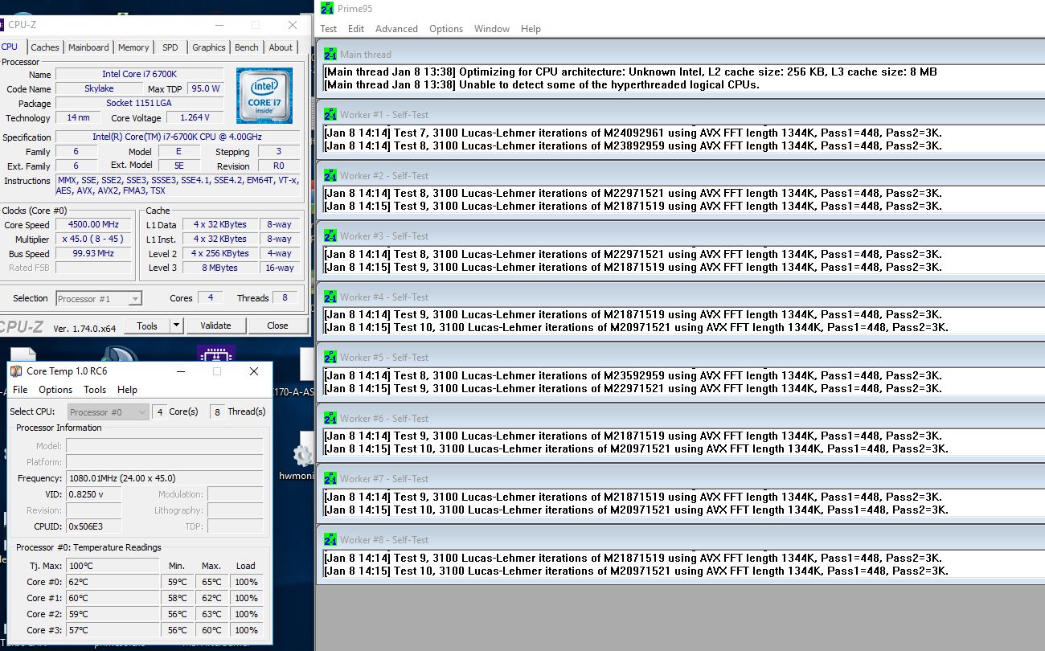Click the Multiplier x 45.0 field
1045x651 pixels.
tap(93, 240)
